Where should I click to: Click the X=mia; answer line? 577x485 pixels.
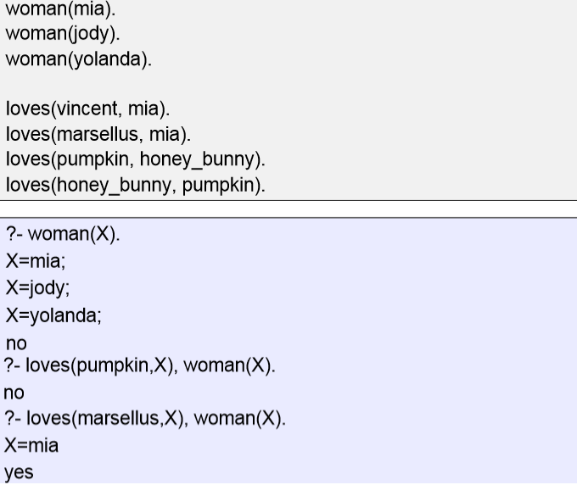(36, 261)
